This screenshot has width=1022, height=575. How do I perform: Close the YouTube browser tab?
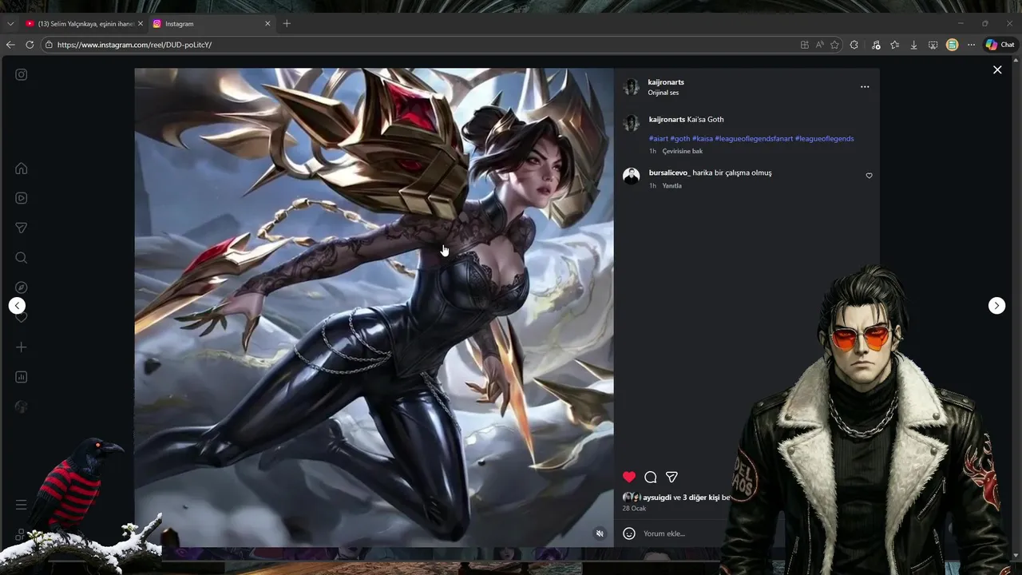(141, 24)
